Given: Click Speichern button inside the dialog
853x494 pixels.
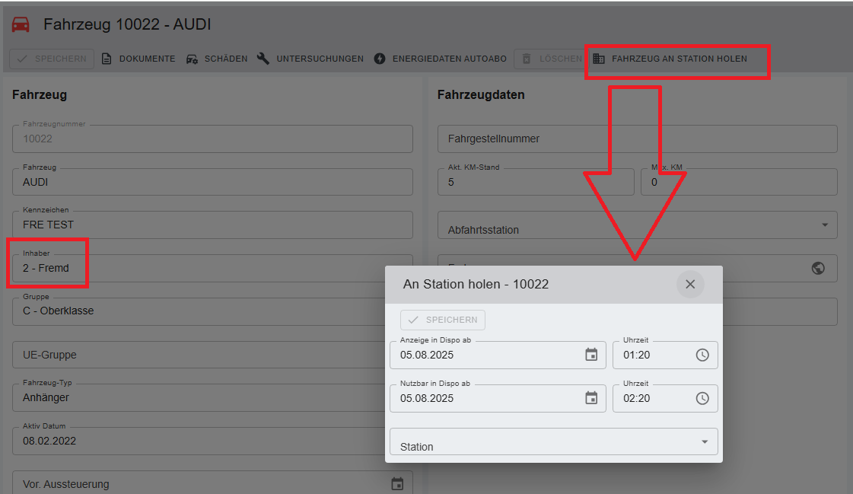Looking at the screenshot, I should pyautogui.click(x=443, y=320).
